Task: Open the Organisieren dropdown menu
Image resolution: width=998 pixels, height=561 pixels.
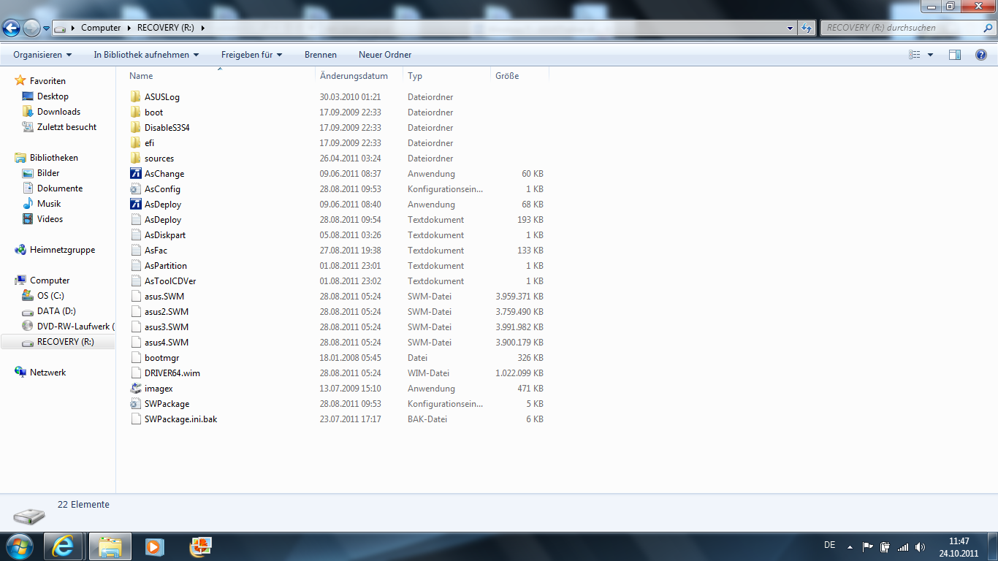Action: tap(42, 55)
